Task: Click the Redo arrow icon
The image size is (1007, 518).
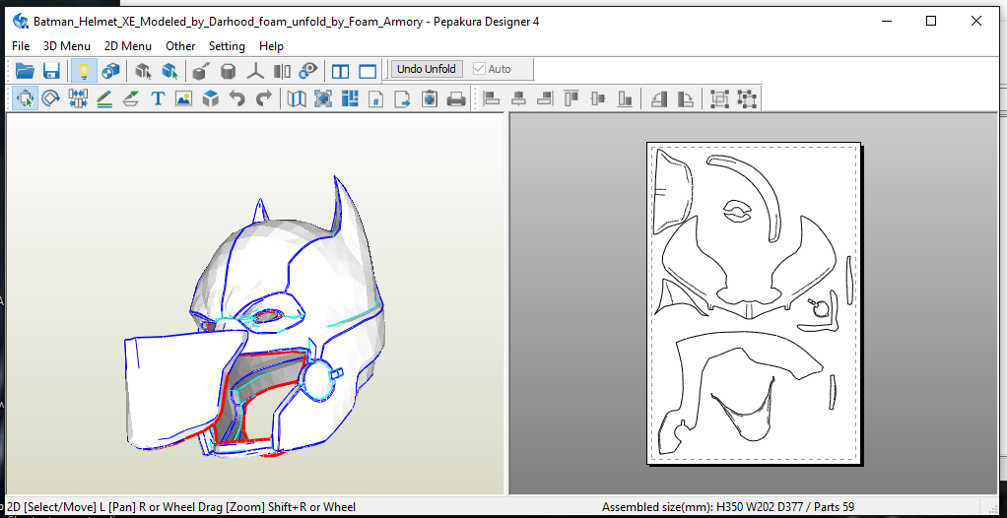Action: click(x=264, y=98)
